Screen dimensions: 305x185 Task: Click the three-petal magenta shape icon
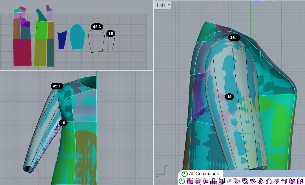205,181
